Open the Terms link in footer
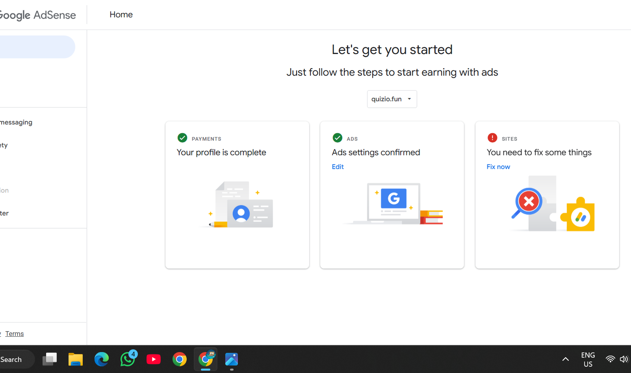The image size is (631, 373). [x=15, y=334]
